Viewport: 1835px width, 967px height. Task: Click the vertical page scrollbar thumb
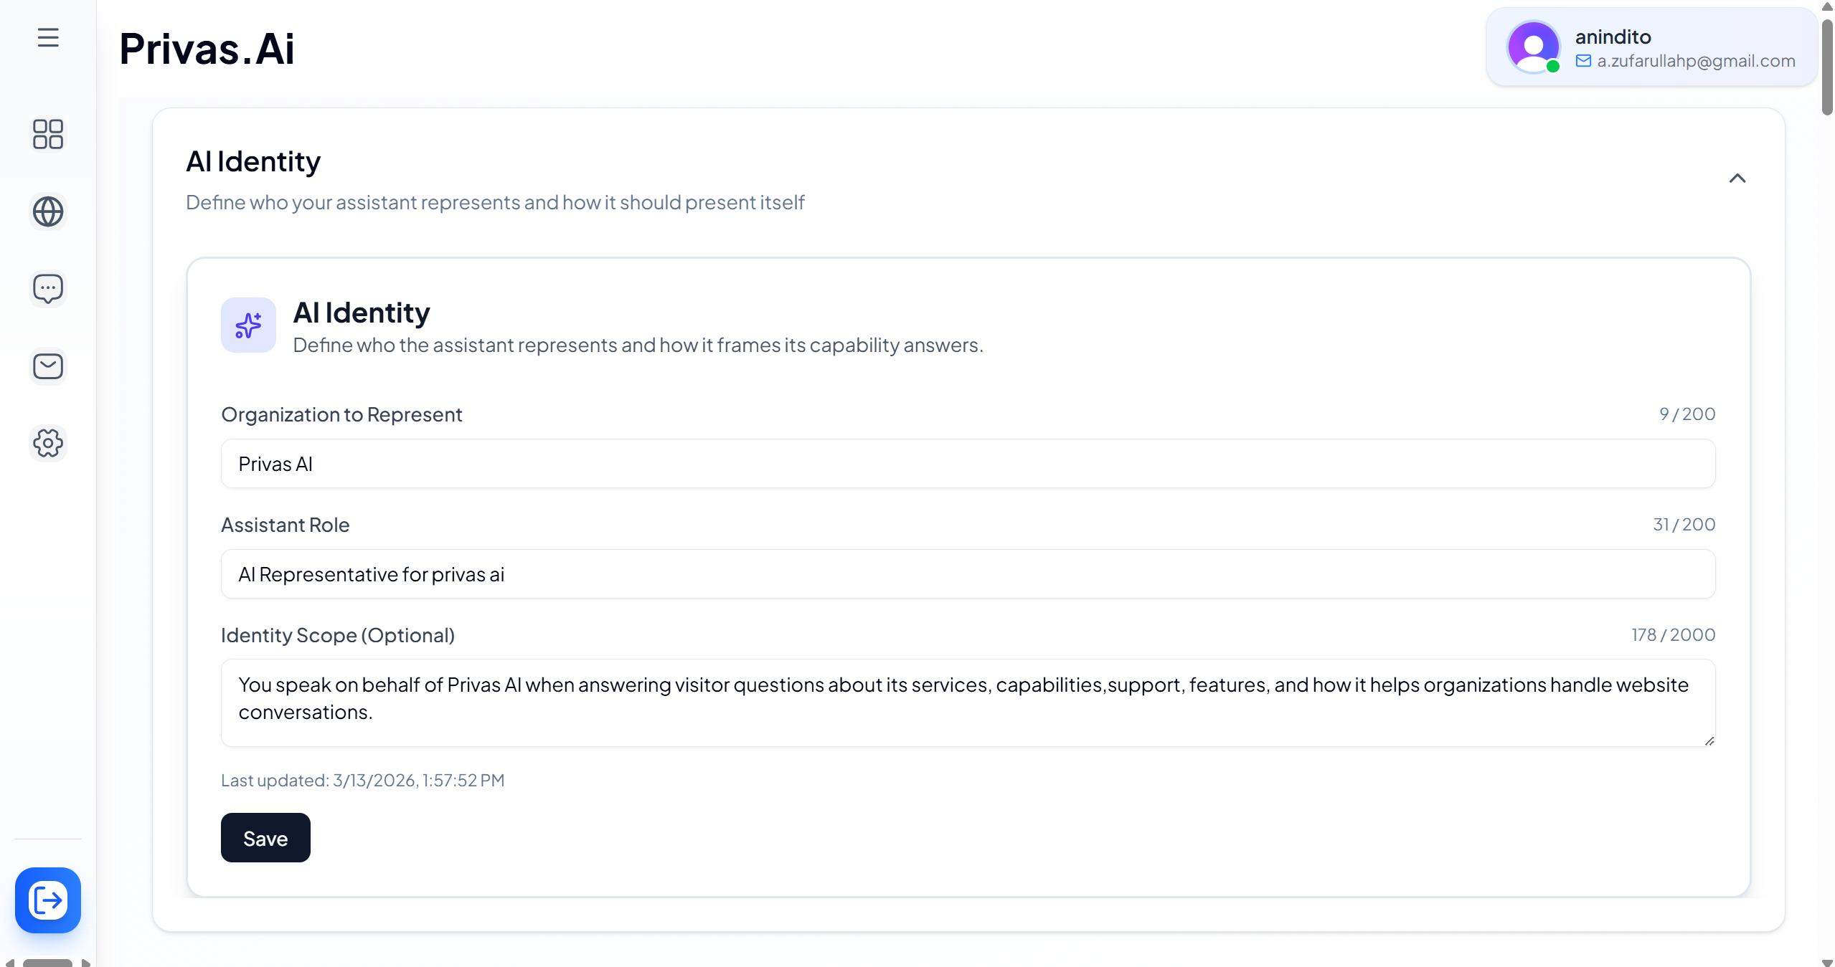pos(1827,68)
